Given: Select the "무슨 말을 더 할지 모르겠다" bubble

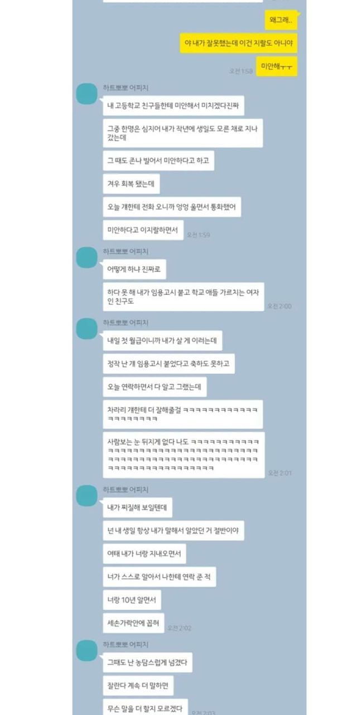Looking at the screenshot, I should pos(145,707).
